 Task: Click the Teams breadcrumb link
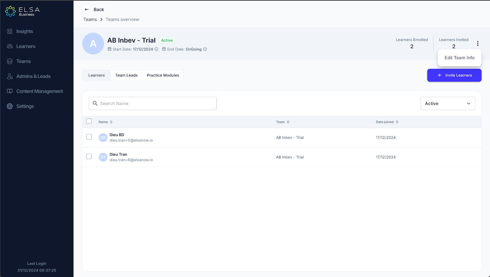click(90, 19)
